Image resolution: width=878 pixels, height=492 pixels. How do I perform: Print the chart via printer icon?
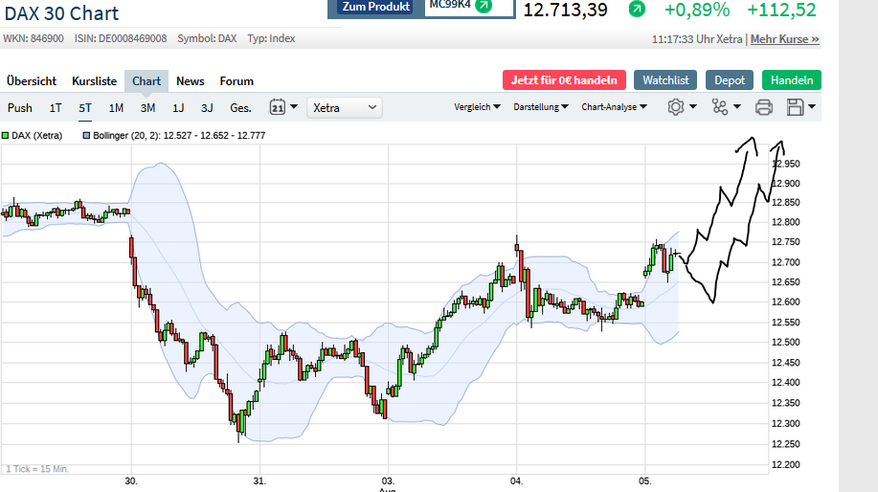click(x=764, y=107)
